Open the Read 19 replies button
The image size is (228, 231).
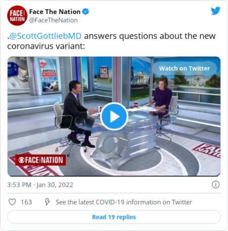click(114, 217)
